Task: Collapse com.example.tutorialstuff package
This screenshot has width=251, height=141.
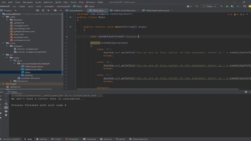Action: 15,63
